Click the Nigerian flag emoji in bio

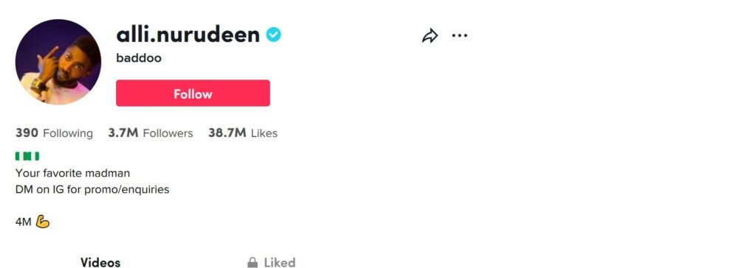pyautogui.click(x=27, y=156)
